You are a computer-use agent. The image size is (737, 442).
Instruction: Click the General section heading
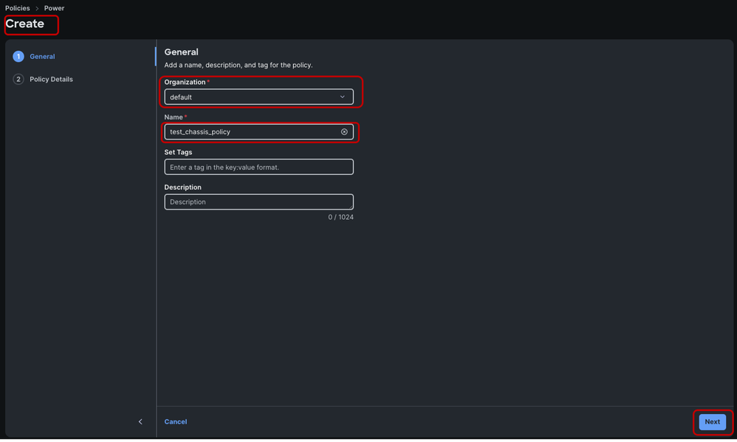pyautogui.click(x=181, y=52)
